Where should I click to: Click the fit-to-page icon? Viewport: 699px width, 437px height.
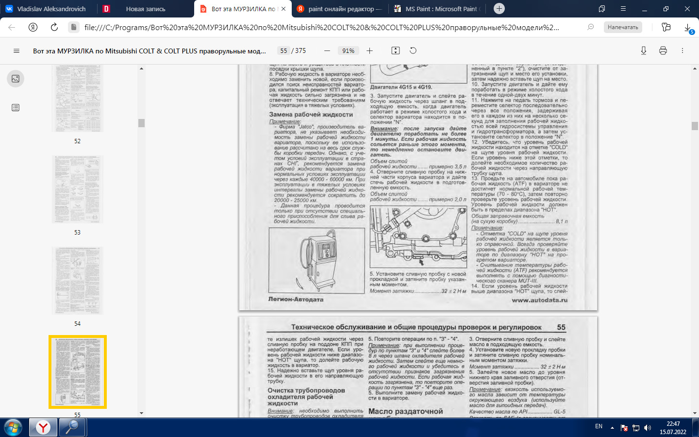pos(396,50)
